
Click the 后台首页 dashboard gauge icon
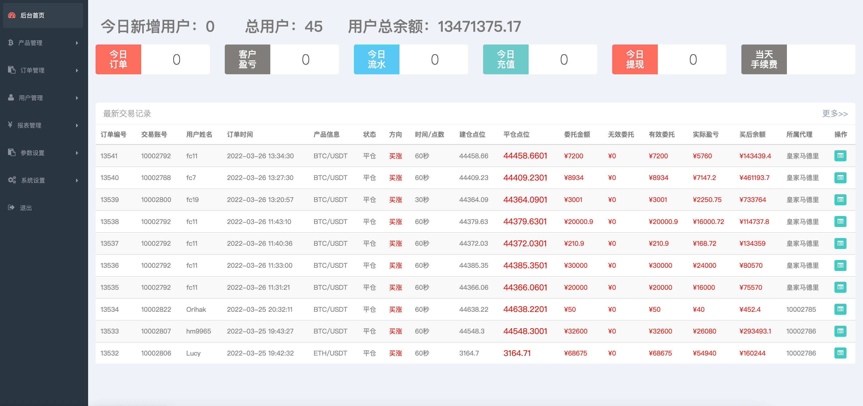tap(12, 15)
